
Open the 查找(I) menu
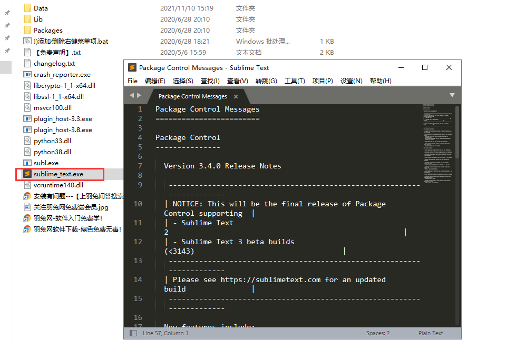pos(210,81)
